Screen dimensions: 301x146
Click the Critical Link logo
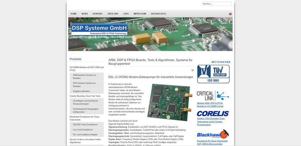click(213, 95)
